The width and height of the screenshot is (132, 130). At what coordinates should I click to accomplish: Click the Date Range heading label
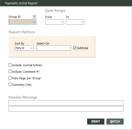[55, 11]
